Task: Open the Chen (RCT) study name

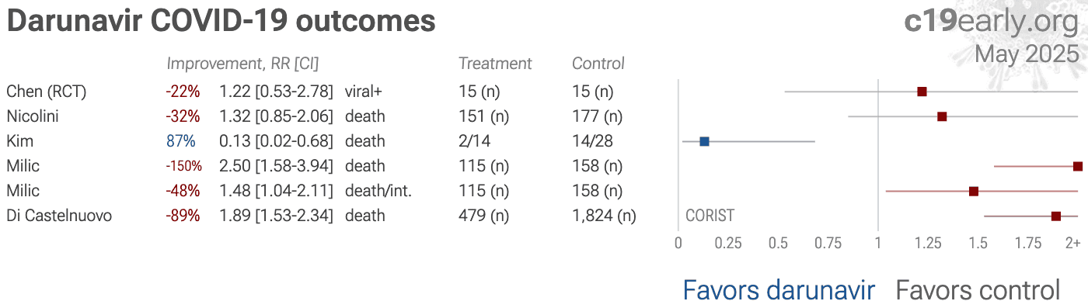Action: (x=47, y=92)
